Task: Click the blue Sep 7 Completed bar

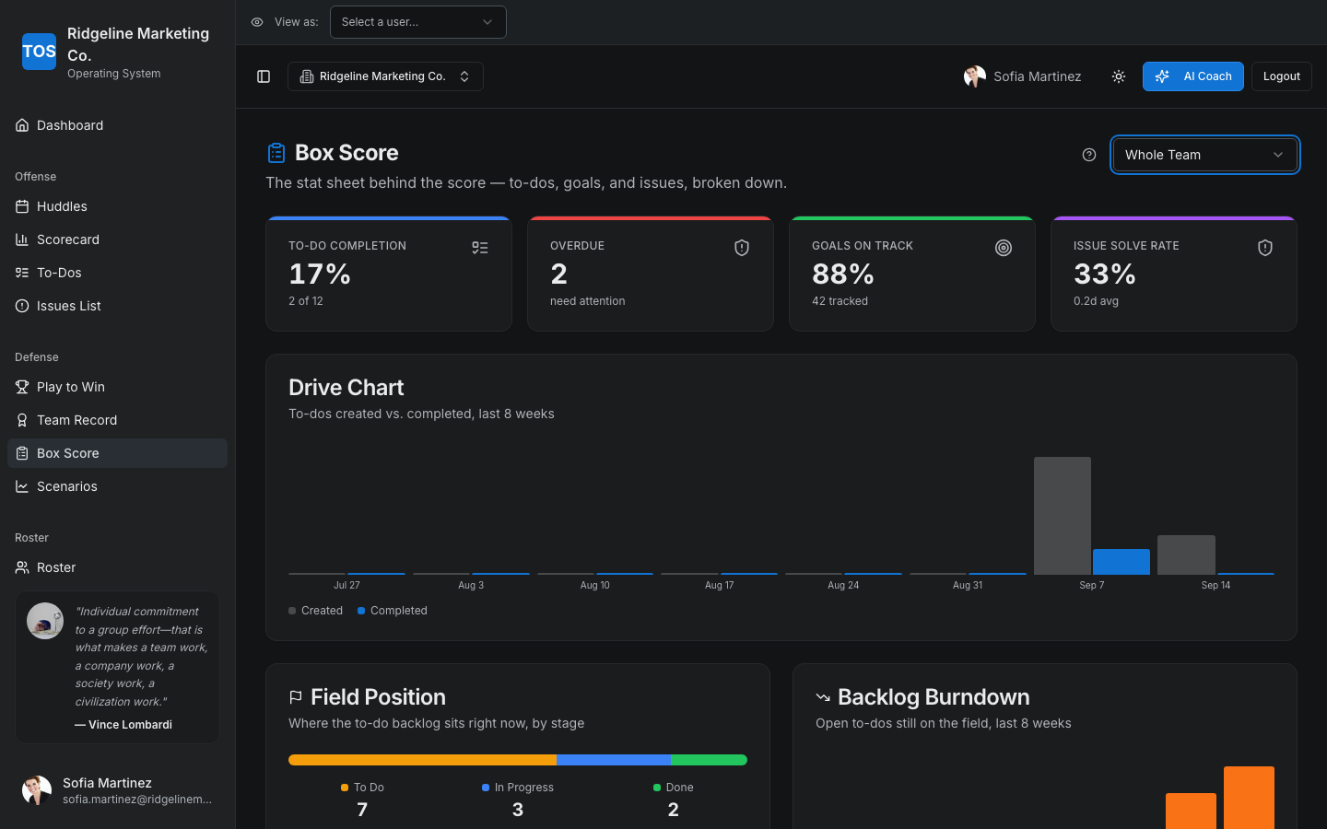Action: point(1121,562)
